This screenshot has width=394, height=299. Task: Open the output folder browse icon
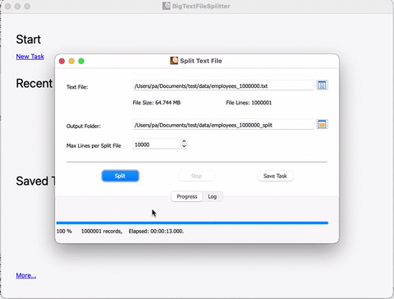322,125
